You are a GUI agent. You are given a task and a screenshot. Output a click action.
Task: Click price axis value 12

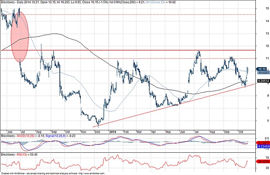(x=267, y=46)
